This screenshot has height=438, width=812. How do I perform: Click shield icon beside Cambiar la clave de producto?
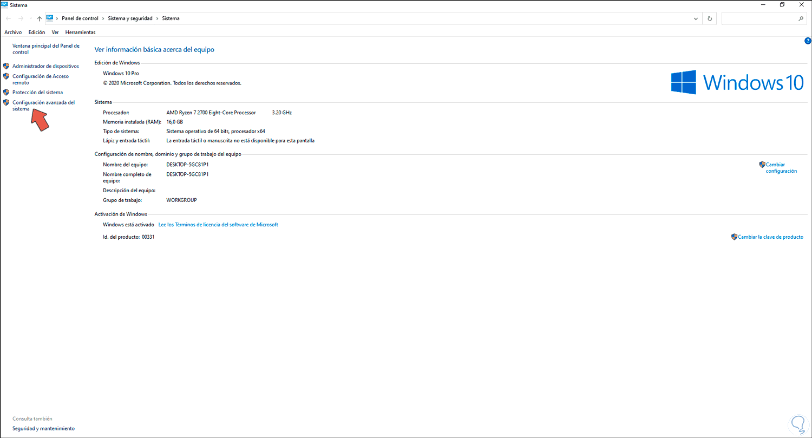(x=734, y=237)
